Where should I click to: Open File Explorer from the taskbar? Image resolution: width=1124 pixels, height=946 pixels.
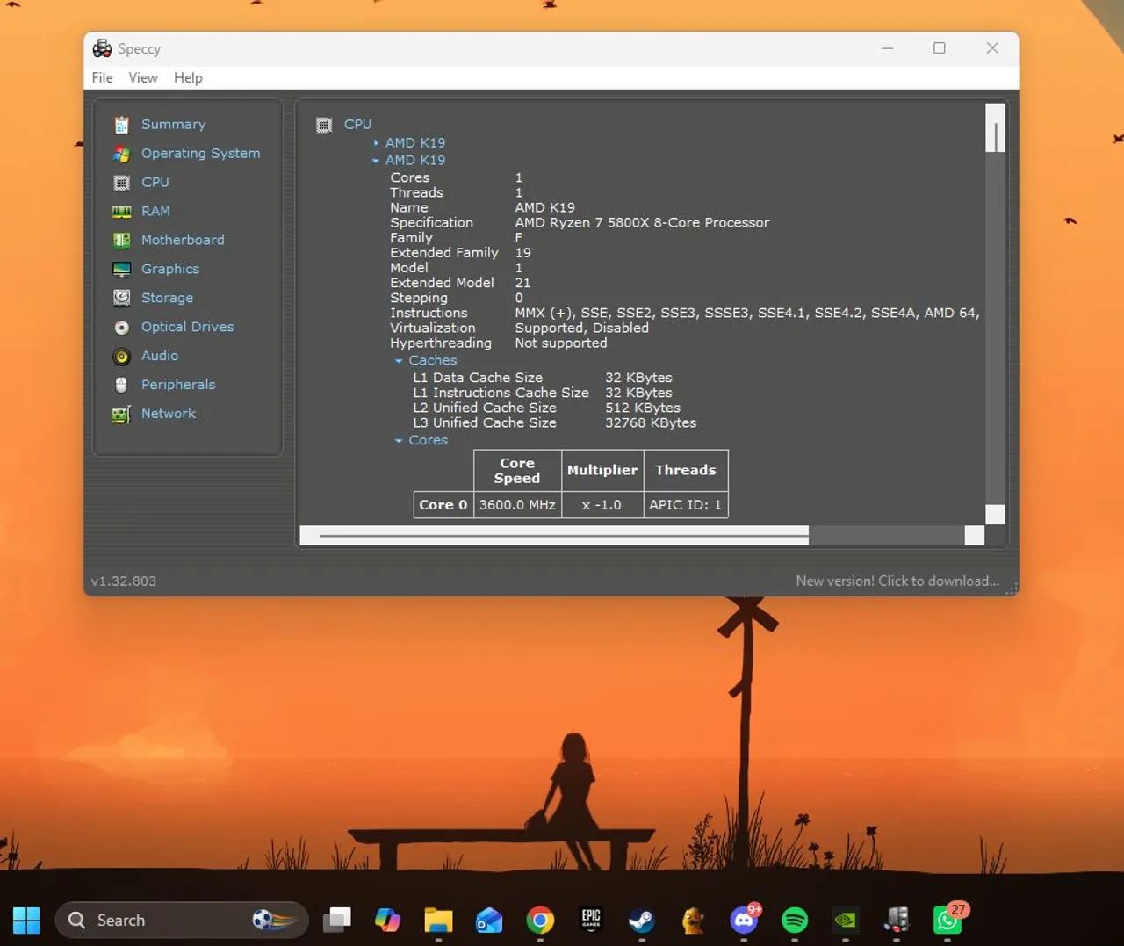point(438,920)
